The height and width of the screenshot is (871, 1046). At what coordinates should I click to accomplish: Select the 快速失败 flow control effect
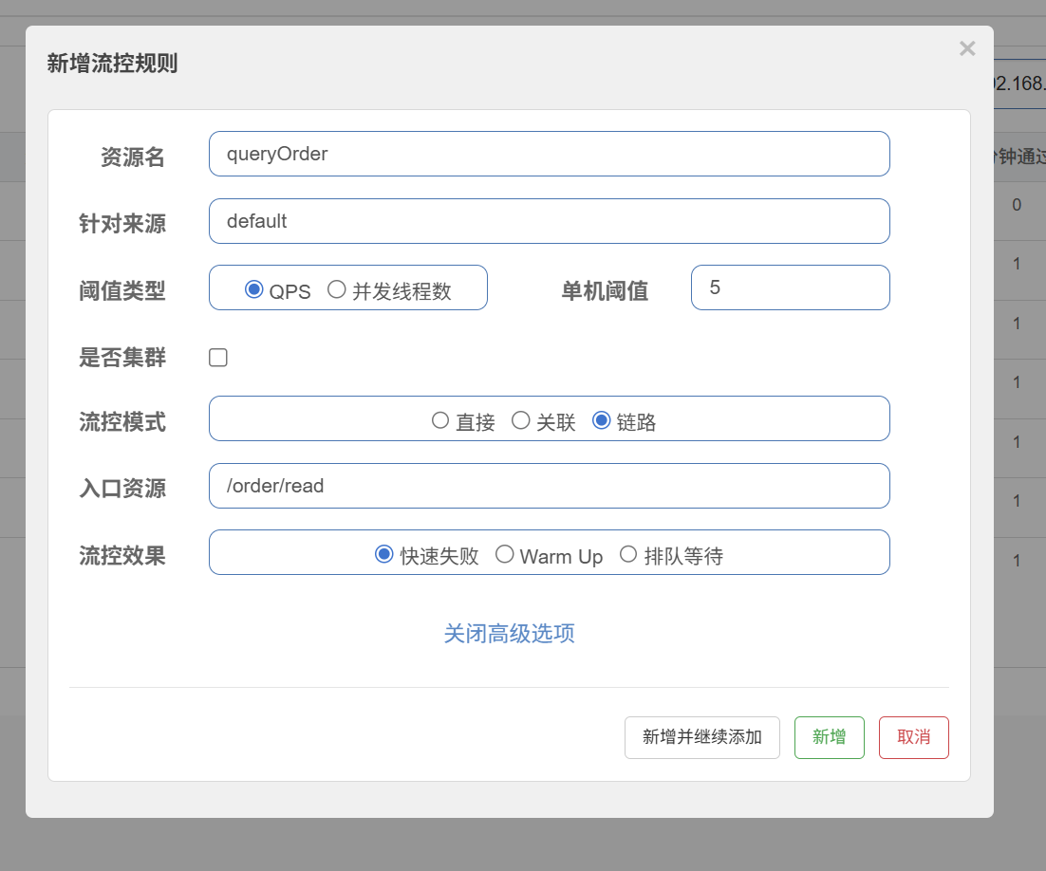click(x=384, y=554)
